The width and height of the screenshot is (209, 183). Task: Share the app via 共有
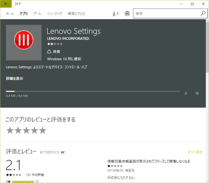(x=54, y=52)
